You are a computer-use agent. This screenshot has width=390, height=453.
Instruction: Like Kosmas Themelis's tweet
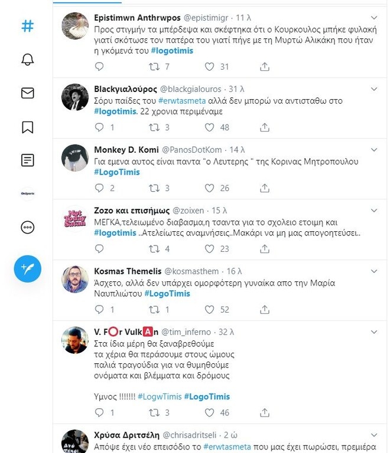pos(209,309)
